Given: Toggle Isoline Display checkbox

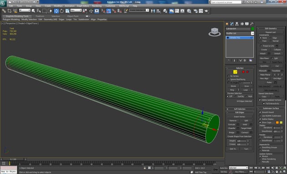Looking at the screenshot, I should click(260, 119).
